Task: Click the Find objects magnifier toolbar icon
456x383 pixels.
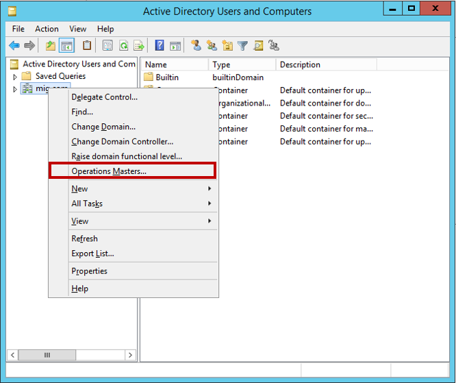Action: 258,46
